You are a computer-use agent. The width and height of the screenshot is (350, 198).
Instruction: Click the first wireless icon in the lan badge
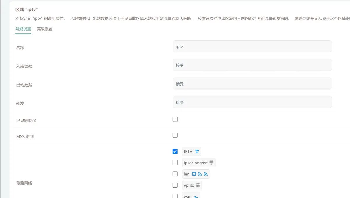200,174
